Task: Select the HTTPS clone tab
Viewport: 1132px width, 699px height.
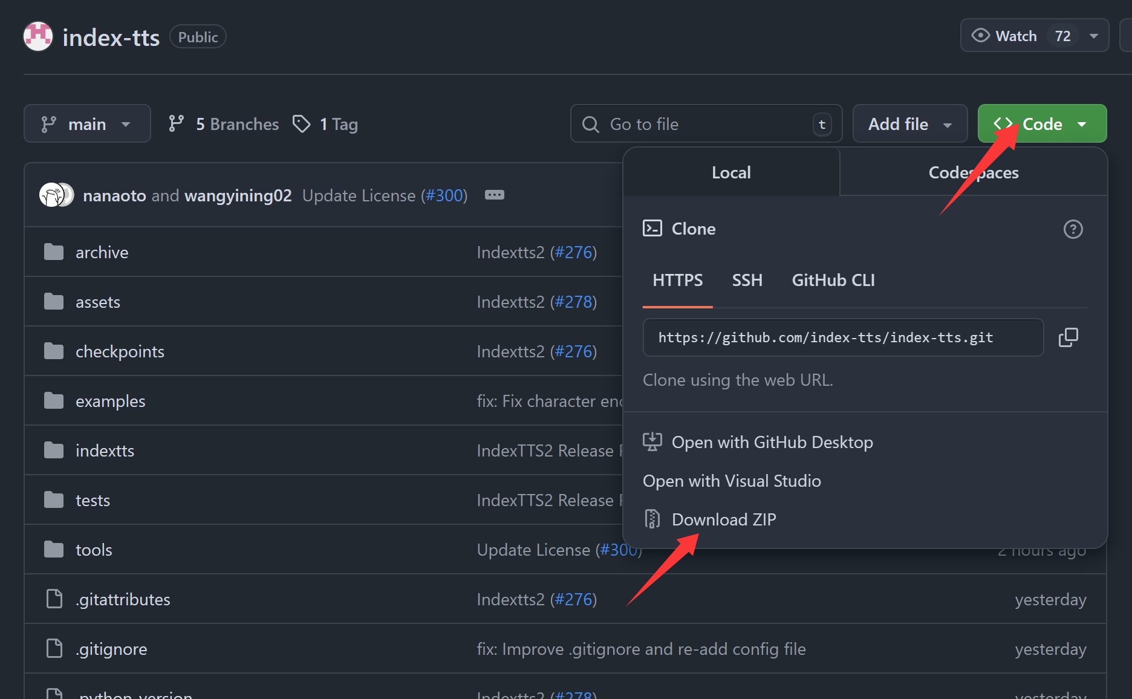Action: [x=677, y=280]
